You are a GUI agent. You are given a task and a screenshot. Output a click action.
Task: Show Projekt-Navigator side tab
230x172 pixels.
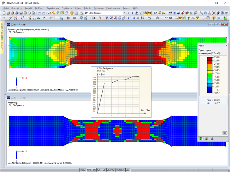pyautogui.click(x=2, y=37)
